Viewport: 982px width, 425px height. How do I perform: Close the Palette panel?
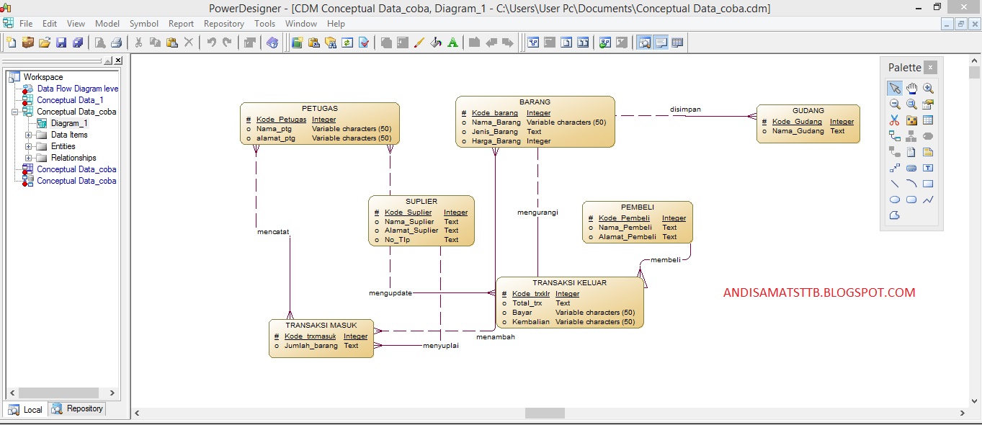pyautogui.click(x=929, y=67)
